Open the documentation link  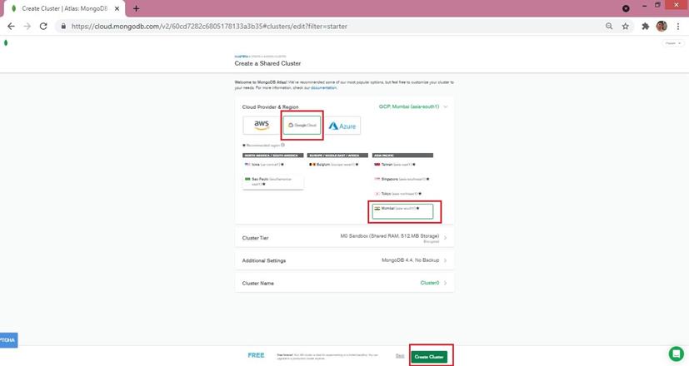point(324,88)
